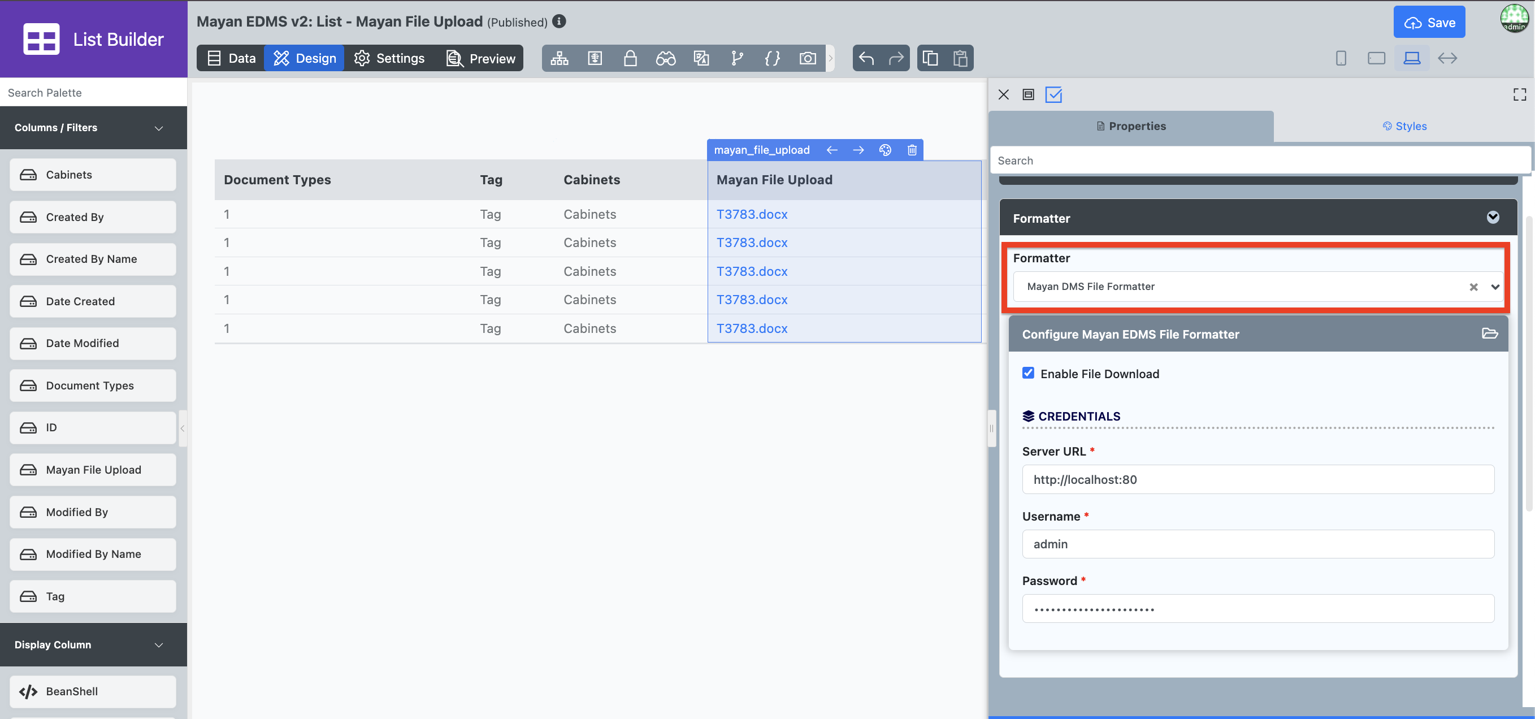Select the Date Modified palette item
This screenshot has width=1535, height=719.
coord(93,344)
